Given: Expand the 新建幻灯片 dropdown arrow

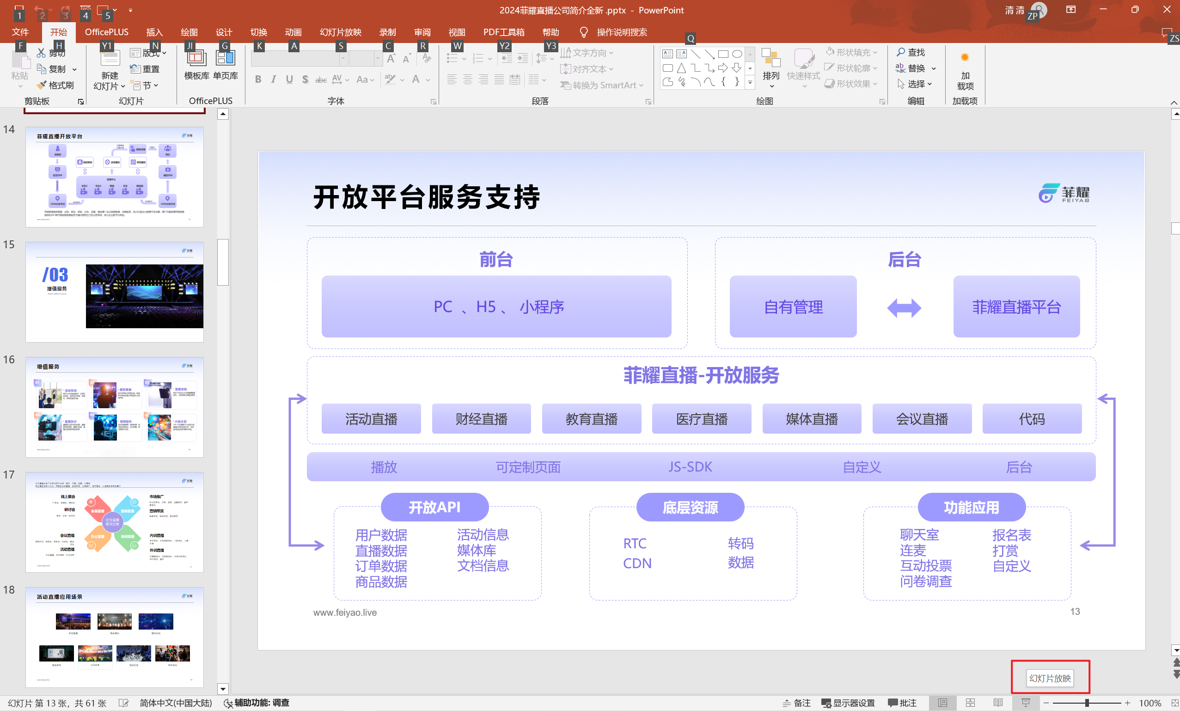Looking at the screenshot, I should (123, 86).
